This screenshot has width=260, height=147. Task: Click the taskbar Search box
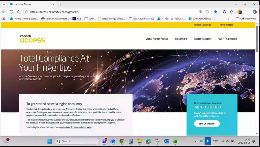77,141
